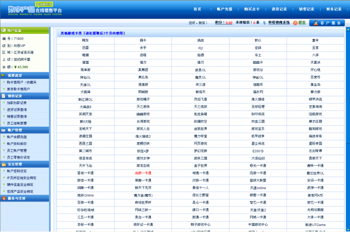Select the red highlighted 一卡通 game card

coord(143,173)
